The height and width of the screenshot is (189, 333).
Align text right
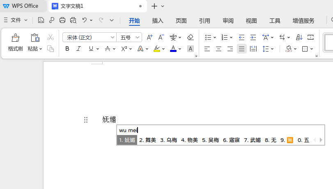(x=230, y=49)
